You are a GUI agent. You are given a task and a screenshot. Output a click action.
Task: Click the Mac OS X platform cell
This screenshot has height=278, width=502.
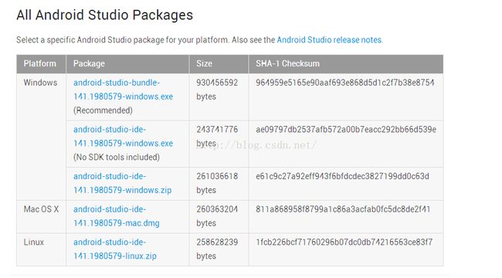coord(41,209)
